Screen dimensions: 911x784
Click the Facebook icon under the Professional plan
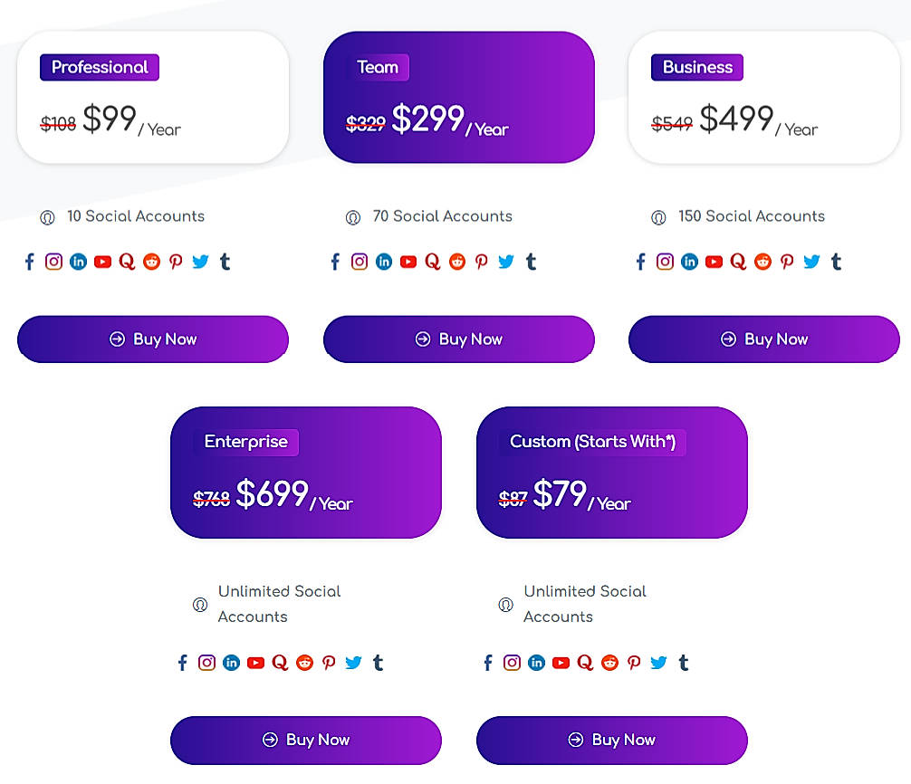[29, 262]
